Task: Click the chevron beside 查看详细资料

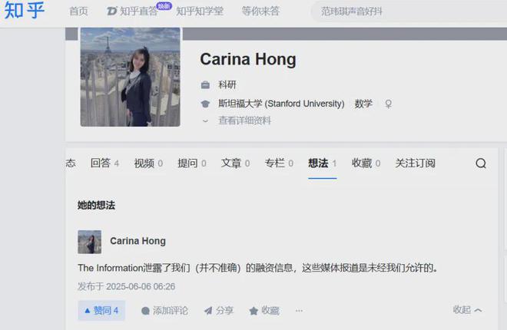Action: (205, 121)
